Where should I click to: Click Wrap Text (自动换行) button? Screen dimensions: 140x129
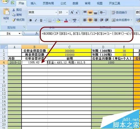coord(119,12)
